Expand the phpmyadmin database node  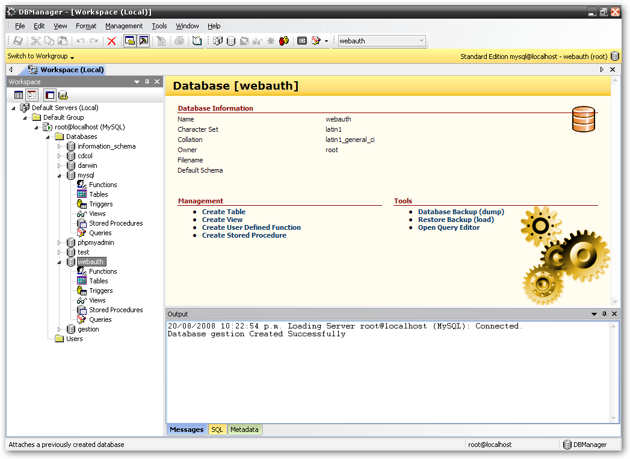click(60, 242)
